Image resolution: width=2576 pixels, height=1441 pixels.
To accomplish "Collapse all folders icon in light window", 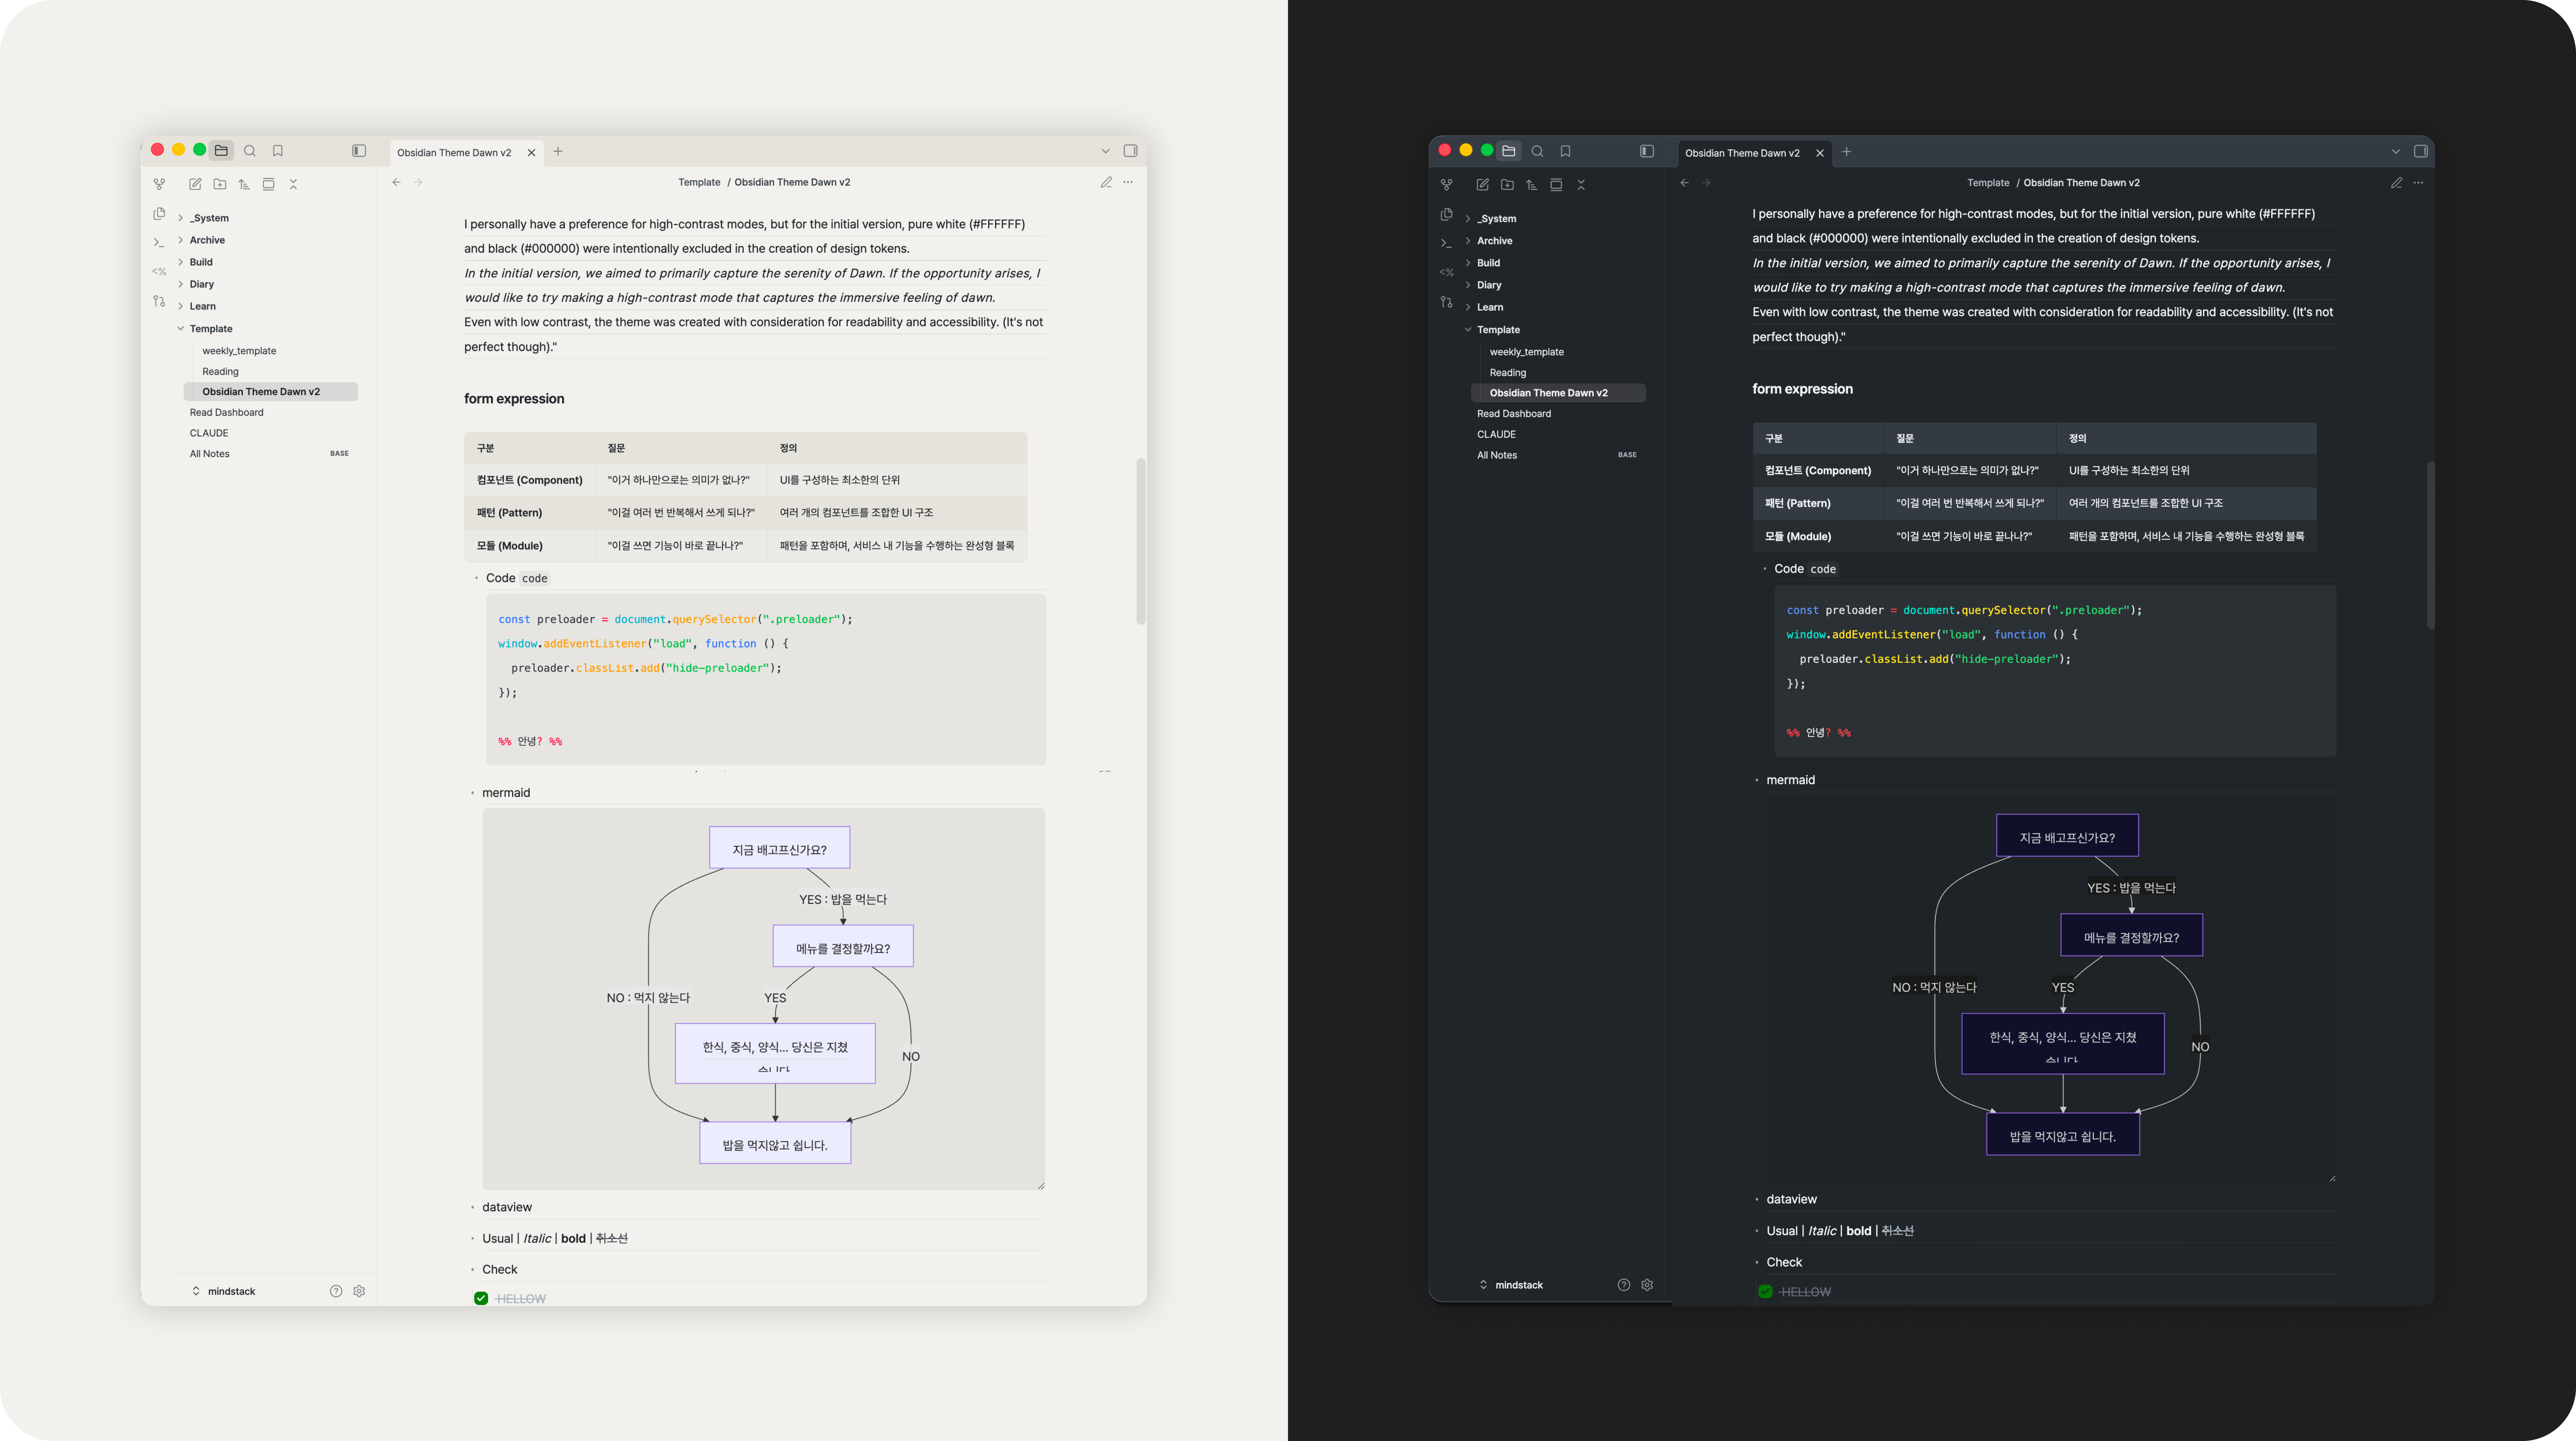I will pyautogui.click(x=293, y=184).
